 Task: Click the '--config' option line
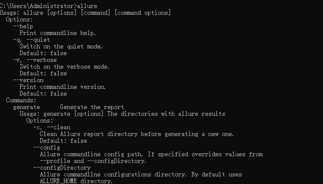pos(47,147)
